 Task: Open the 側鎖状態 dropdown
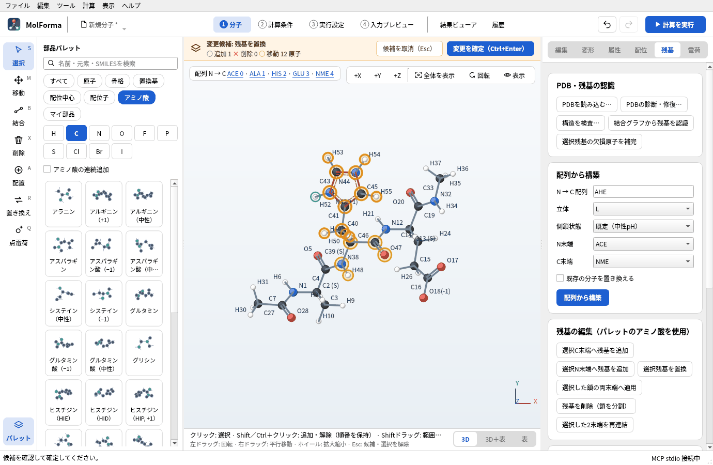[643, 226]
